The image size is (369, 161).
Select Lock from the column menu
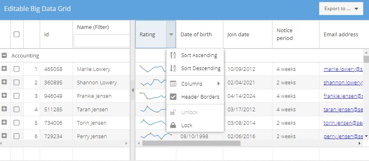click(x=195, y=126)
